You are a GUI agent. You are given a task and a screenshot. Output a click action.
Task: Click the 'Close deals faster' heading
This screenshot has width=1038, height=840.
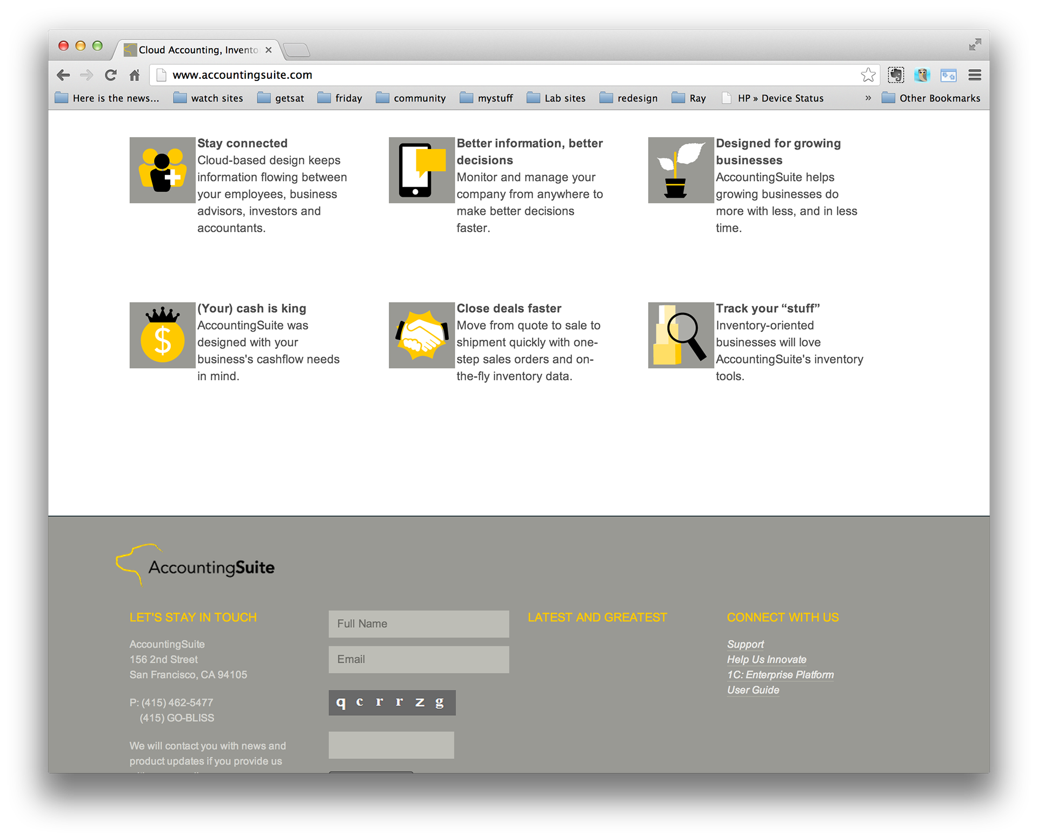(x=509, y=308)
